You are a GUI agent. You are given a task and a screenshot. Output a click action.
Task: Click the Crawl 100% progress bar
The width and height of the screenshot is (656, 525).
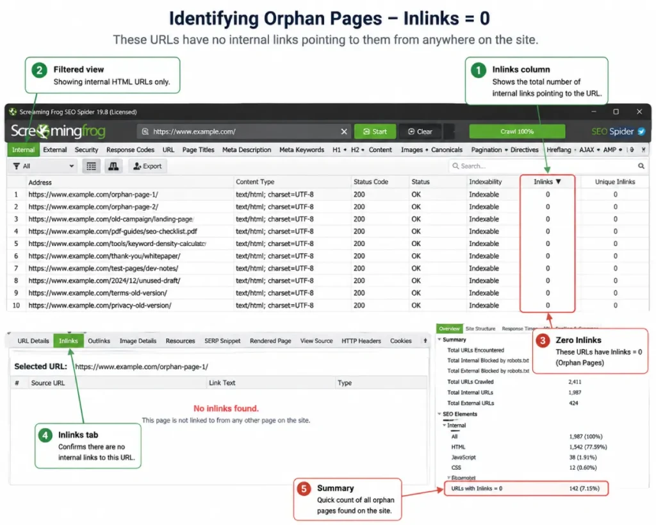(517, 131)
